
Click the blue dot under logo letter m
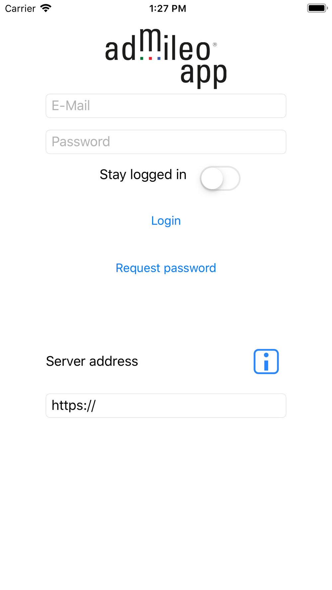coord(159,58)
